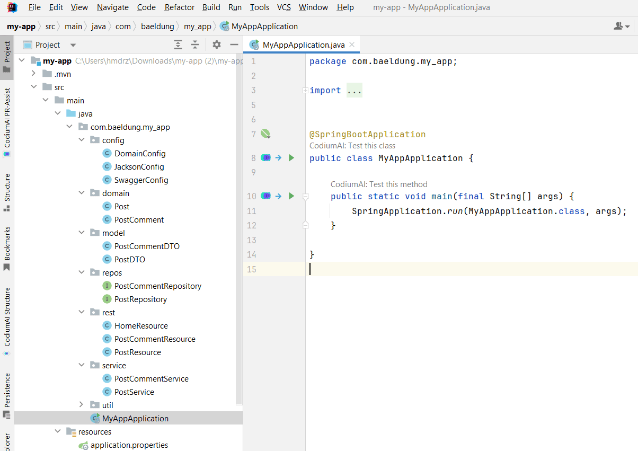638x451 pixels.
Task: Click the CodiumAI Test this class link
Action: coord(352,146)
